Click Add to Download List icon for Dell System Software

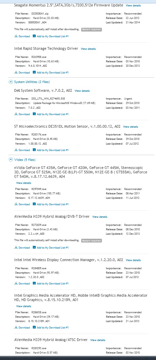coord(34,114)
